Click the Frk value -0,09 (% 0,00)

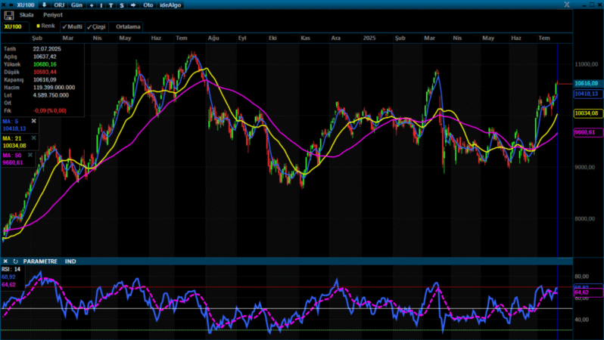pos(50,110)
